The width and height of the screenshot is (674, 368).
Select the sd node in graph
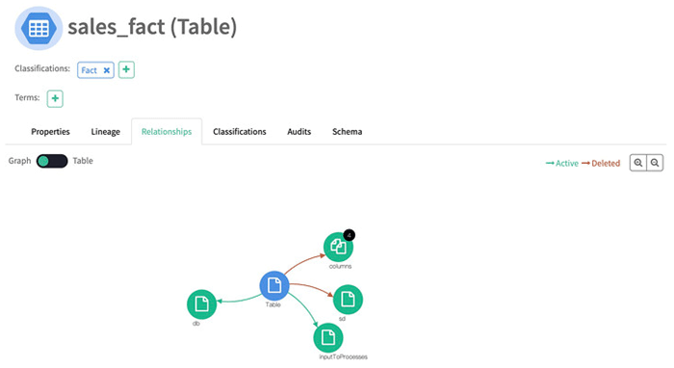click(x=348, y=300)
